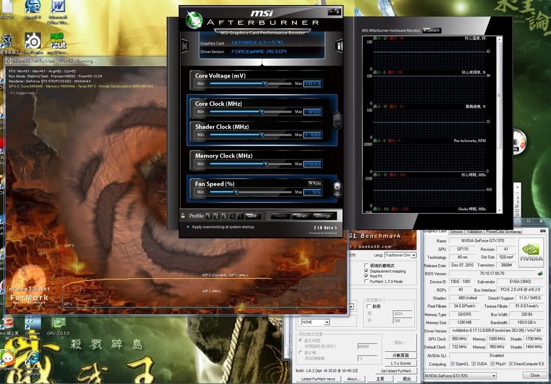Select Profile slot 3
Viewport: 551px width, 384px height.
click(x=224, y=216)
